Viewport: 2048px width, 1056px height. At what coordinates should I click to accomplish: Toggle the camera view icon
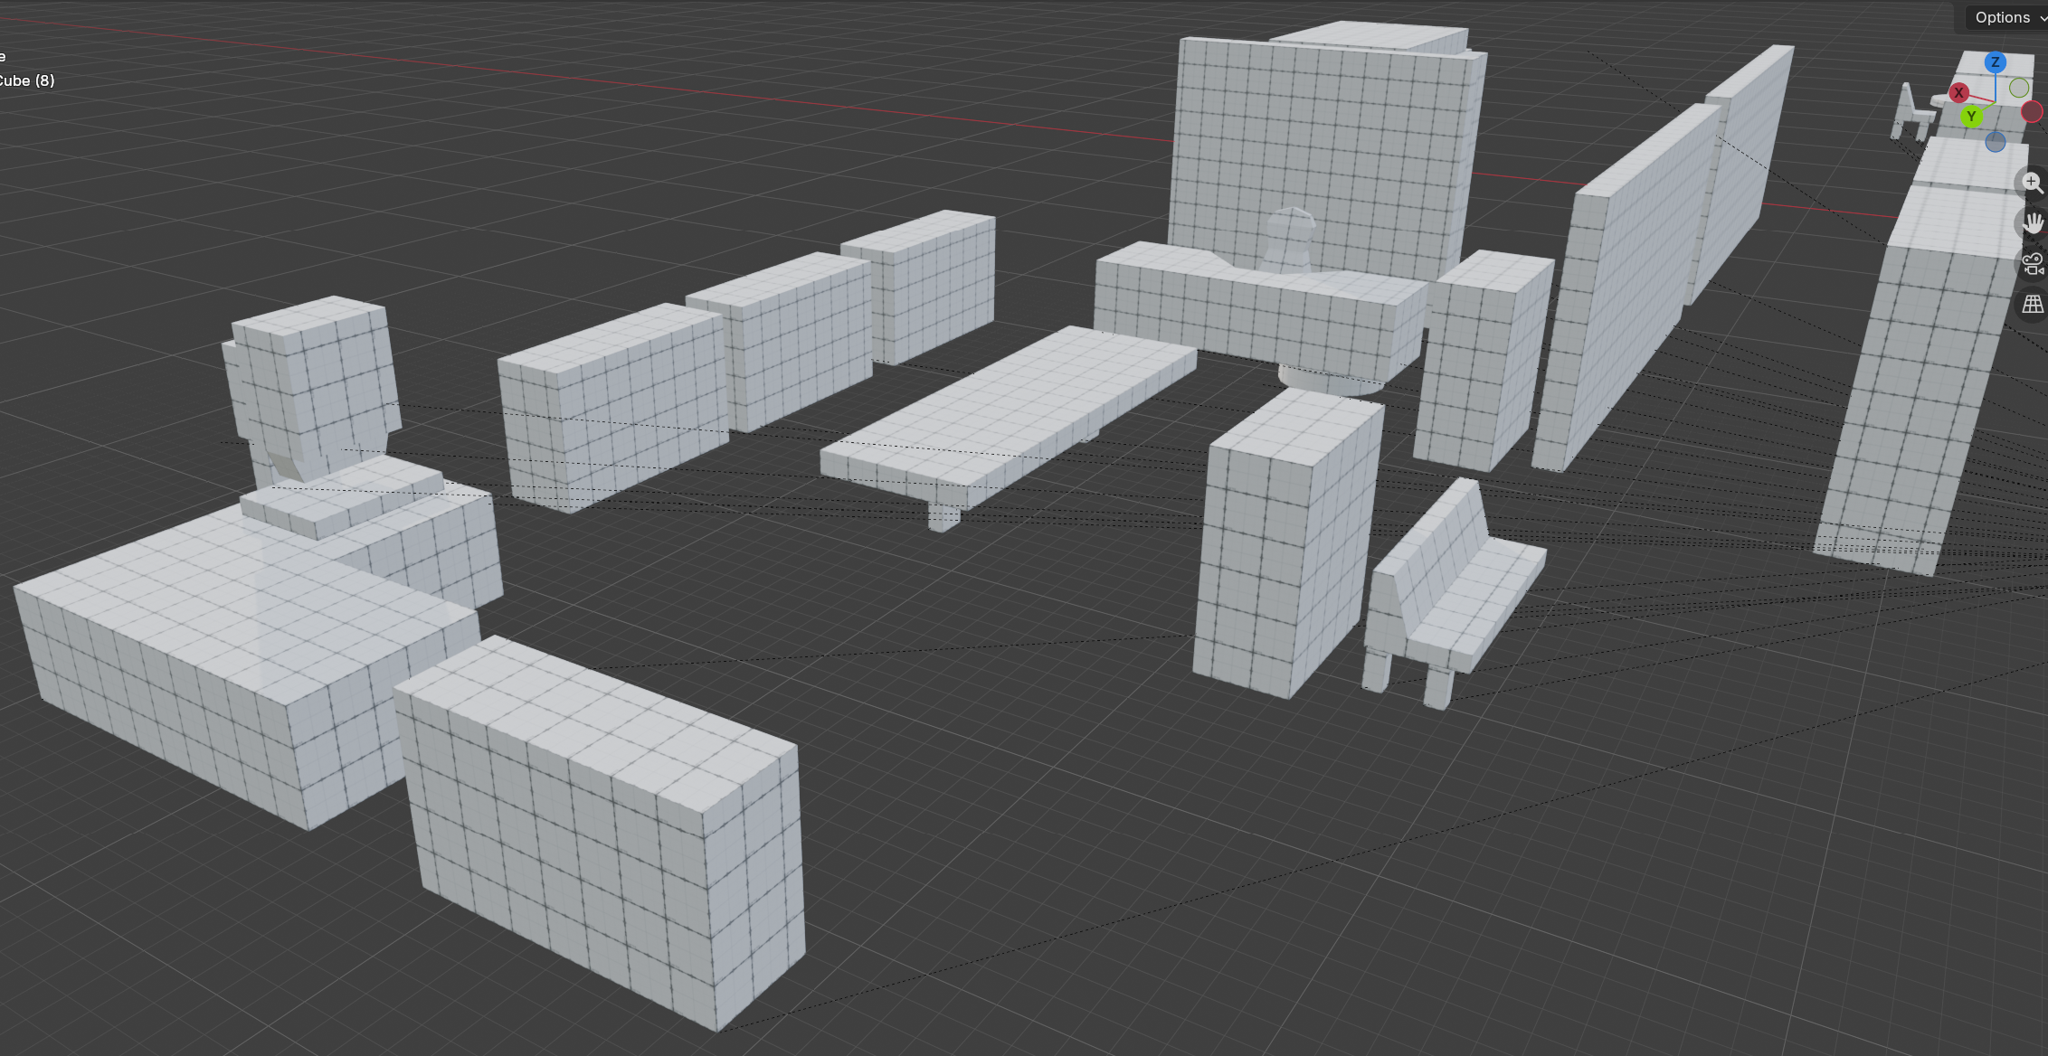coord(2033,264)
